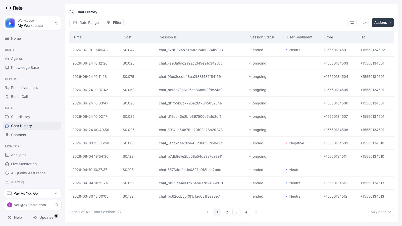Open session chat_b830d4ae66f76abe3782436c611
Image resolution: width=402 pixels, height=226 pixels.
pos(191,183)
